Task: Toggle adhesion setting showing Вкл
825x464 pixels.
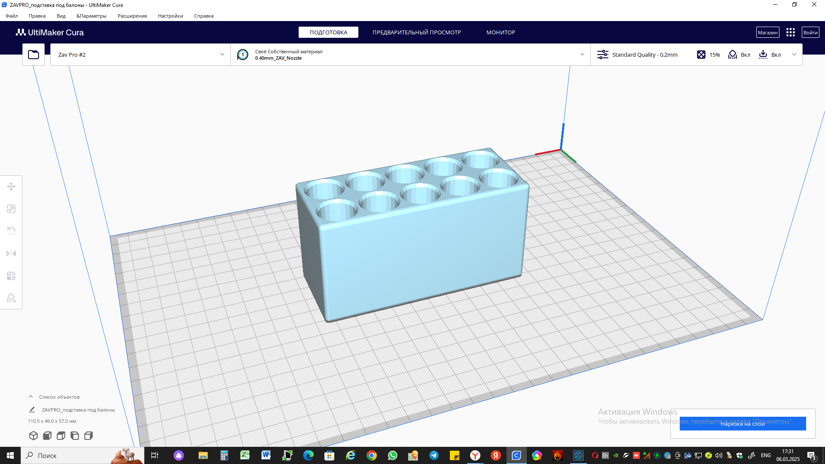Action: tap(770, 55)
